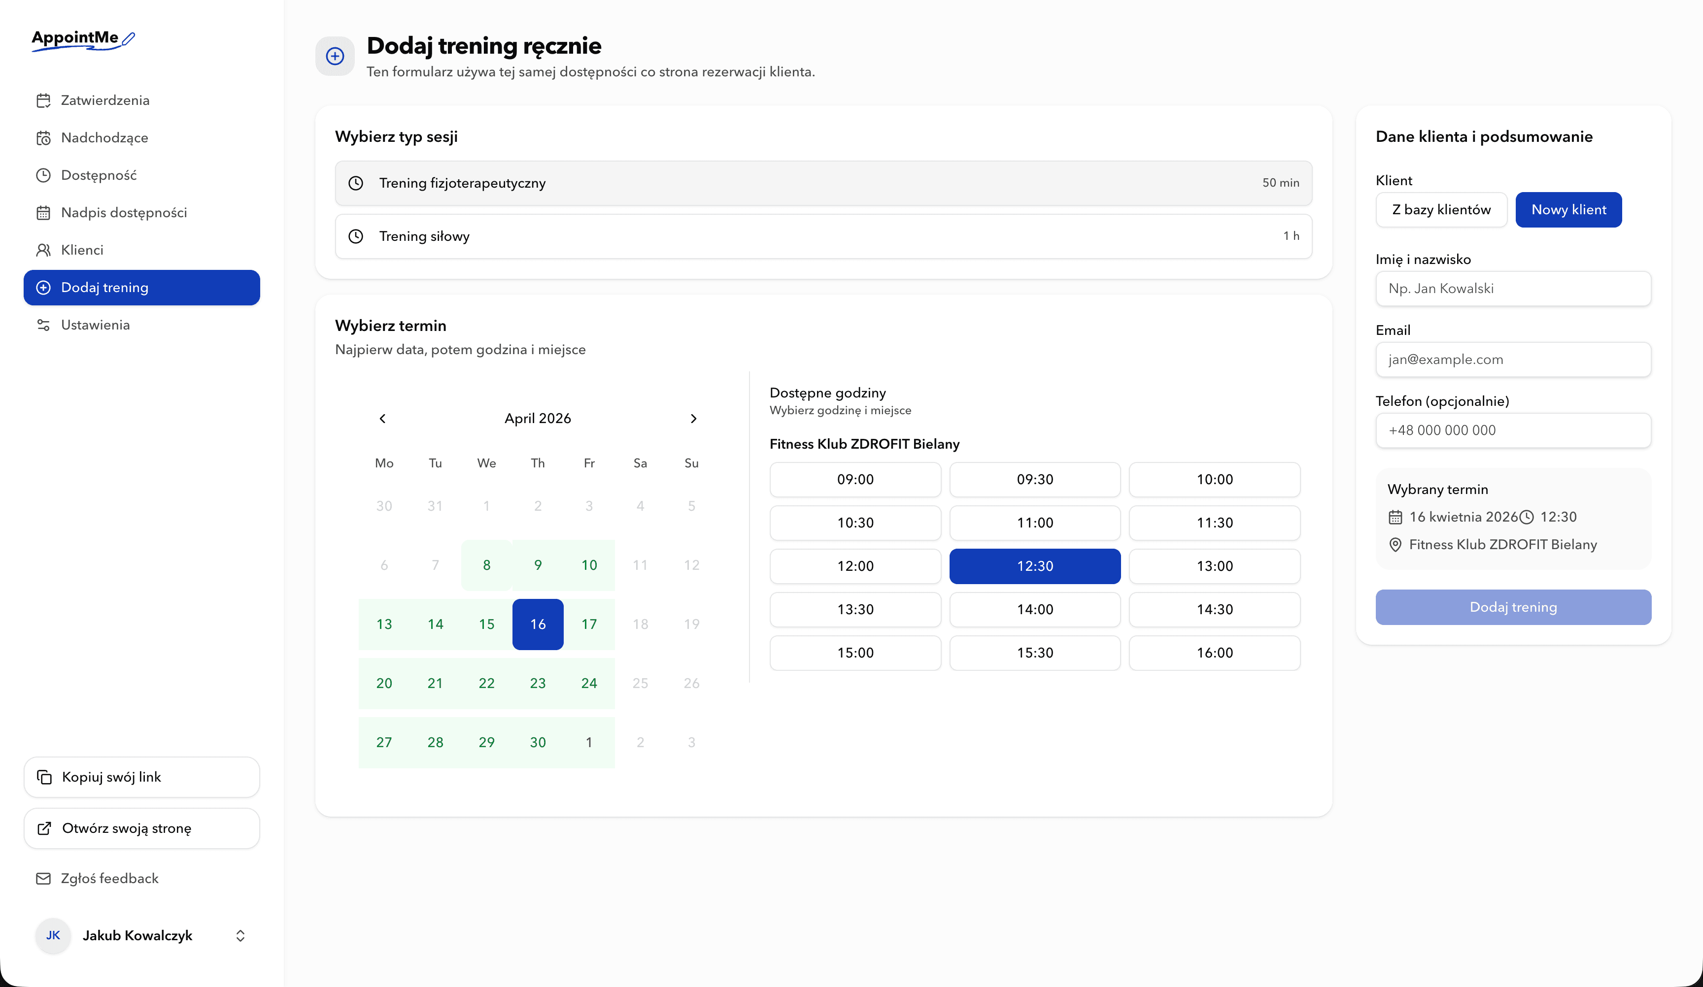Viewport: 1703px width, 987px height.
Task: Go to next month in calendar
Action: [x=693, y=418]
